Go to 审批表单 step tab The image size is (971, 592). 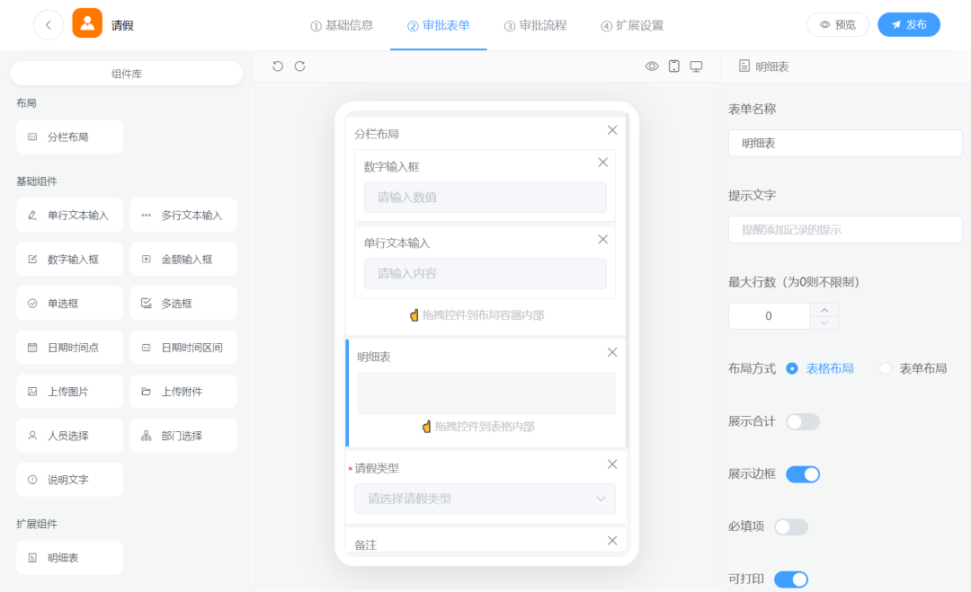point(439,25)
